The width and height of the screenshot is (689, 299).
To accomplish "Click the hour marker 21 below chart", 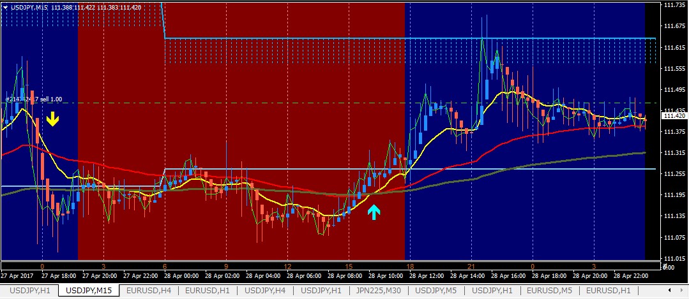I will (471, 266).
